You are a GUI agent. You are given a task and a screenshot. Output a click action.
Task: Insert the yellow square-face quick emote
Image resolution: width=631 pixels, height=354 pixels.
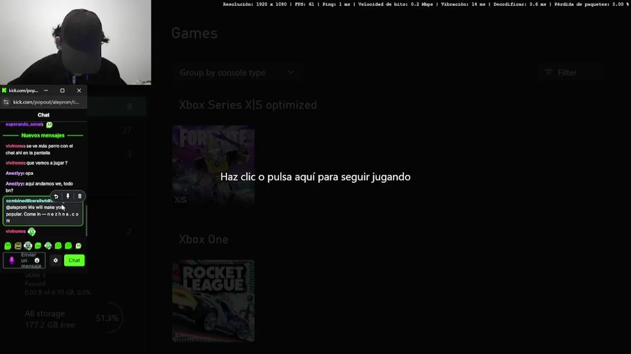point(18,246)
